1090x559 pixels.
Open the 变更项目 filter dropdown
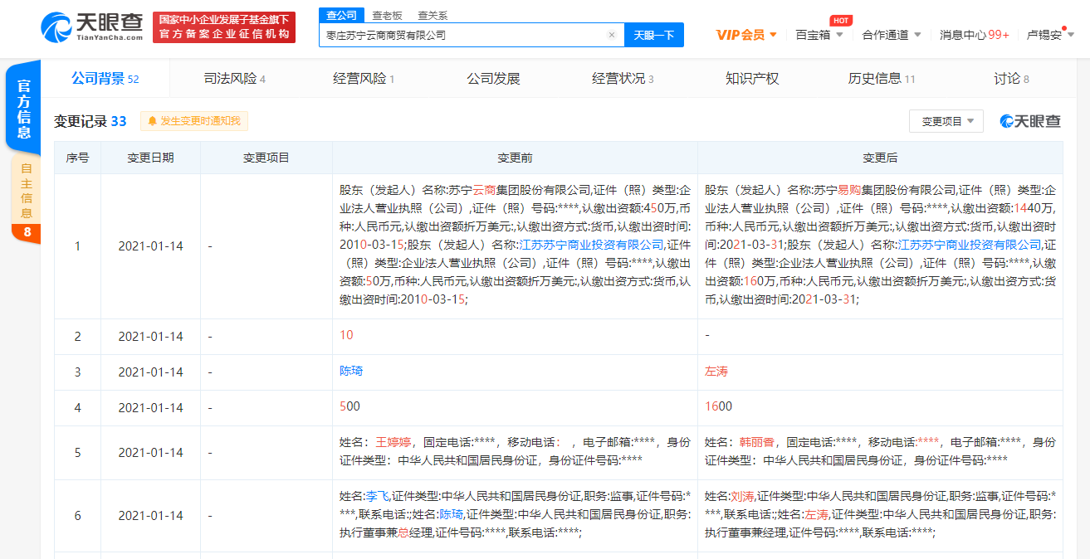(x=946, y=121)
